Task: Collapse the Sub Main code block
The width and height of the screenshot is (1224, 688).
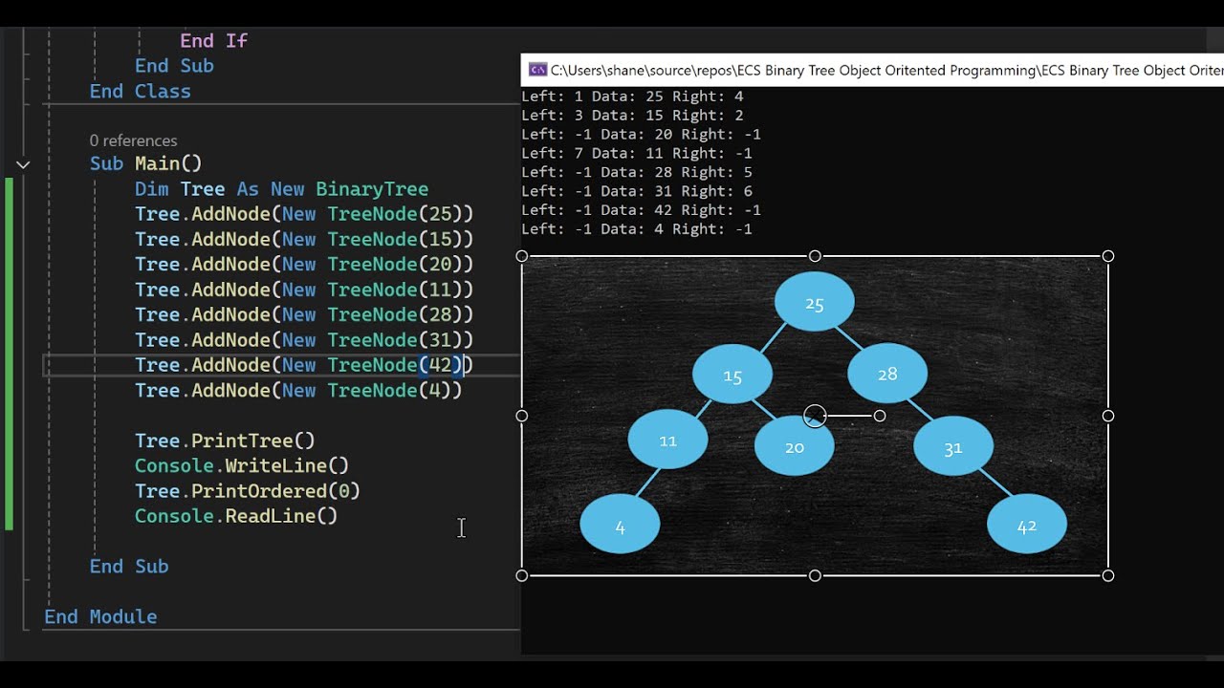Action: point(23,164)
